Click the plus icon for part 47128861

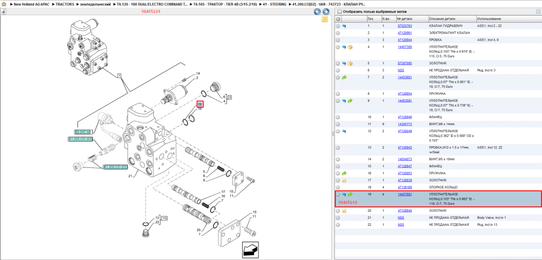pos(338,33)
